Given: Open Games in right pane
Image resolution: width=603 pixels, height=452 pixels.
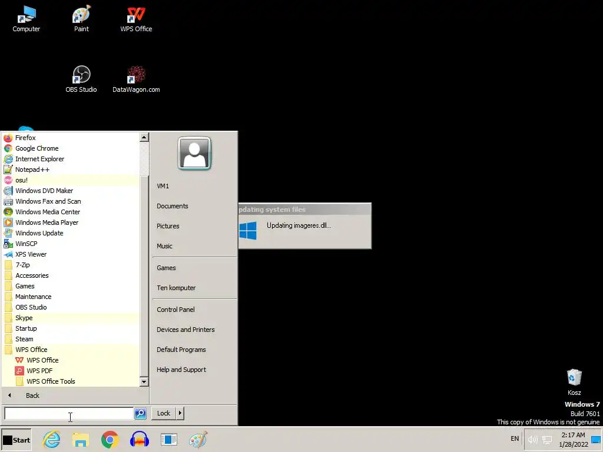Looking at the screenshot, I should tap(166, 268).
